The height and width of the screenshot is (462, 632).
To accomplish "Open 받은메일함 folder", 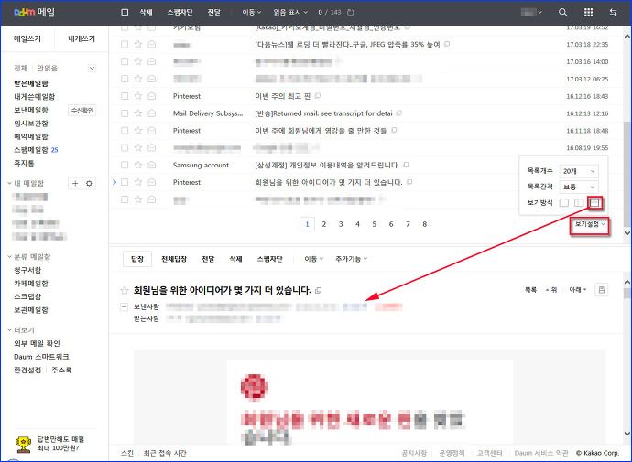I will point(31,83).
